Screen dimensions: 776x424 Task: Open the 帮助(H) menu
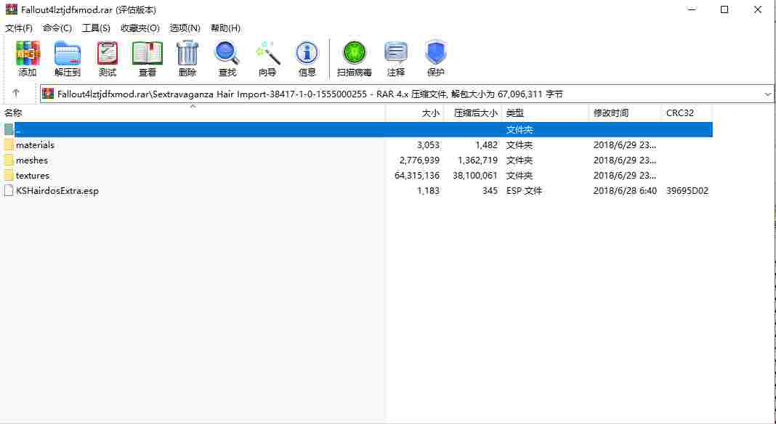click(x=226, y=28)
